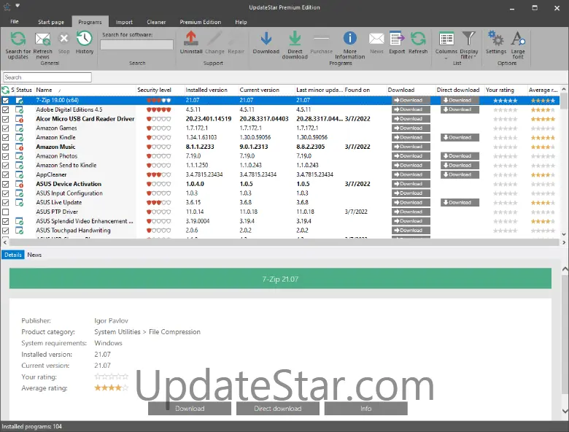Open the History icon
This screenshot has width=569, height=432.
(x=84, y=39)
